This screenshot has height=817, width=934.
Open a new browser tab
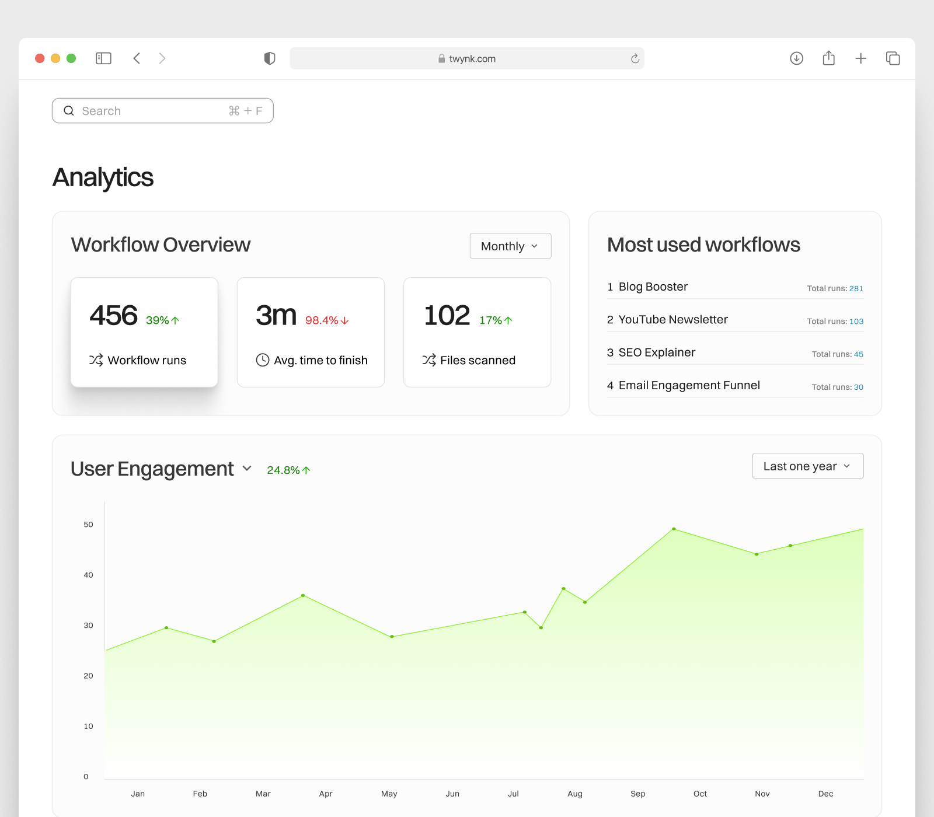click(860, 58)
